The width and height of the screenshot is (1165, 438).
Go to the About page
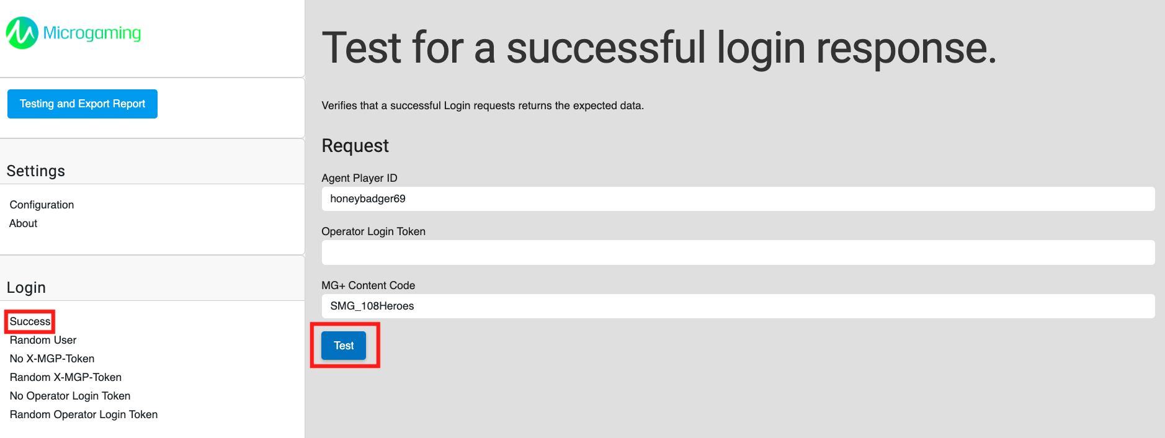click(x=24, y=223)
